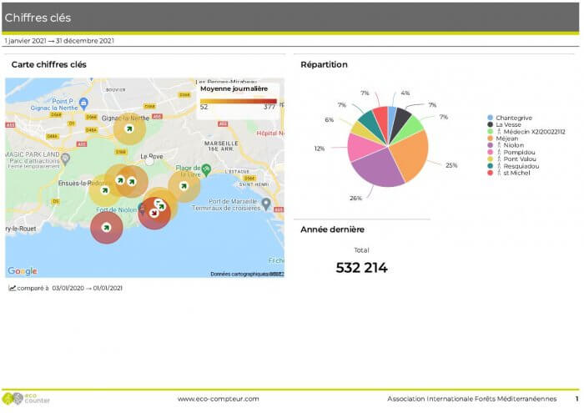Image resolution: width=584 pixels, height=413 pixels.
Task: Click the Carte chiffres clés heading
Action: click(48, 64)
